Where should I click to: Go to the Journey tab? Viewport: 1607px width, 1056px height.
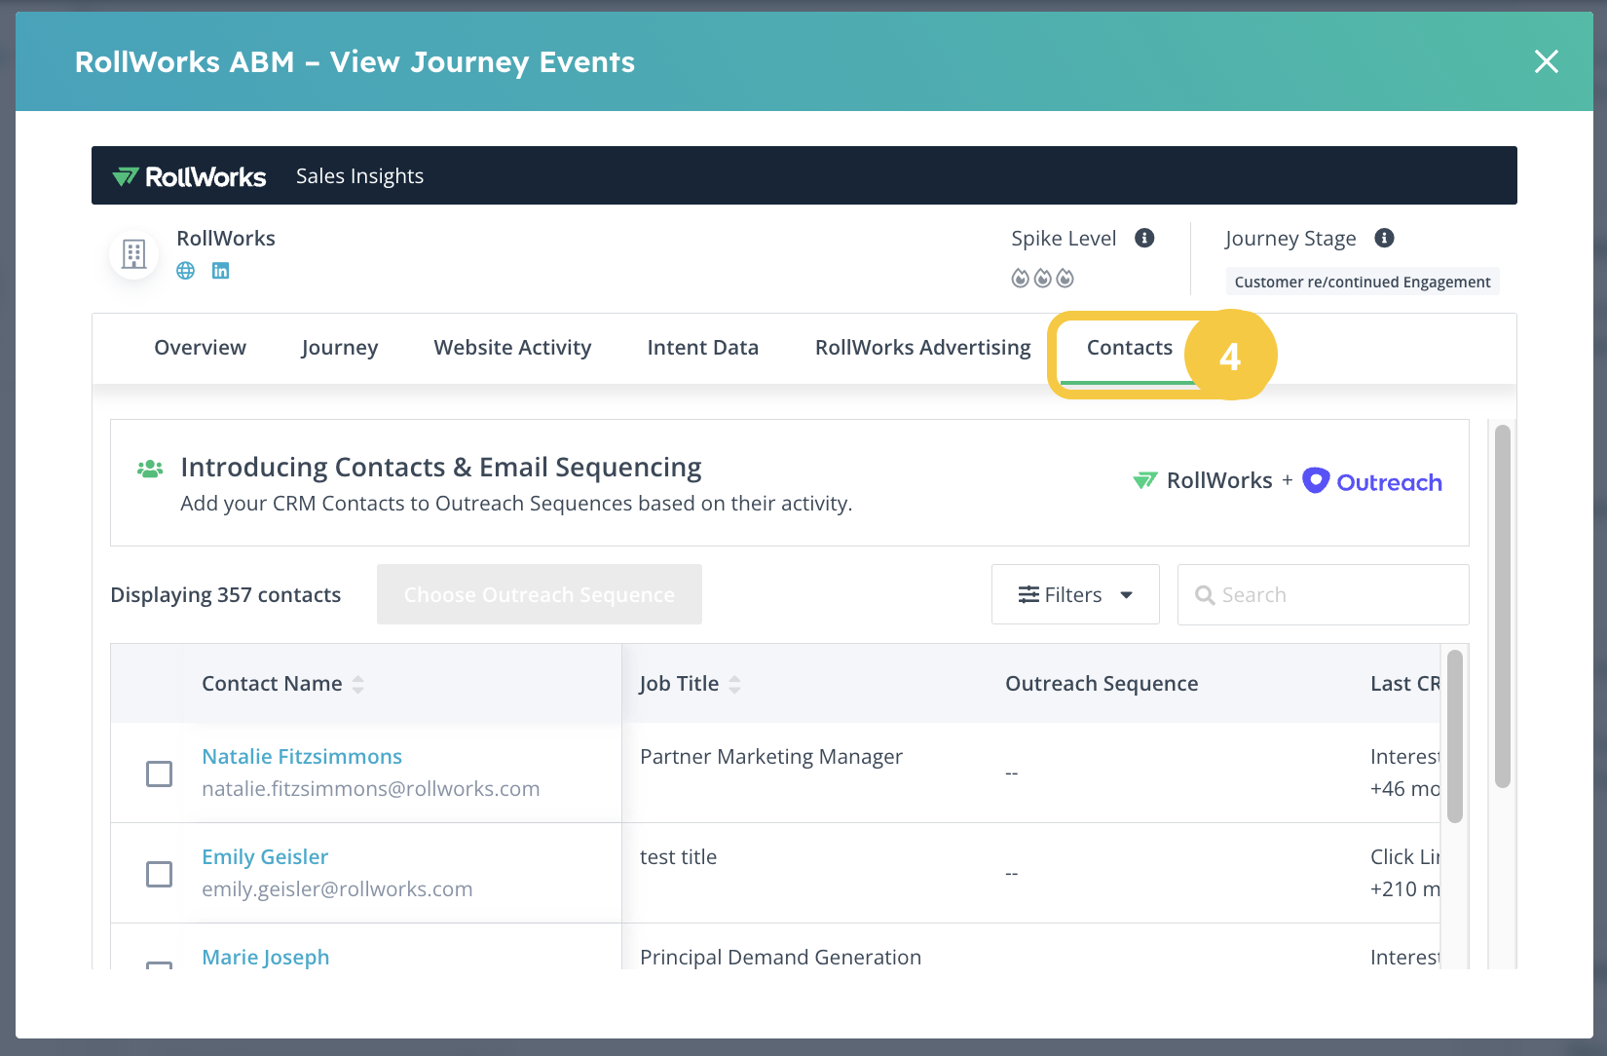point(339,348)
